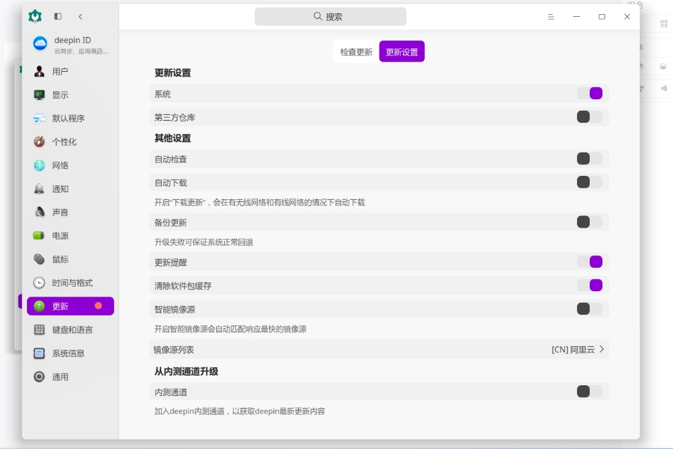Viewport: 673px width, 449px height.
Task: Open 键盘和语言 keyboard and language
Action: (x=71, y=330)
